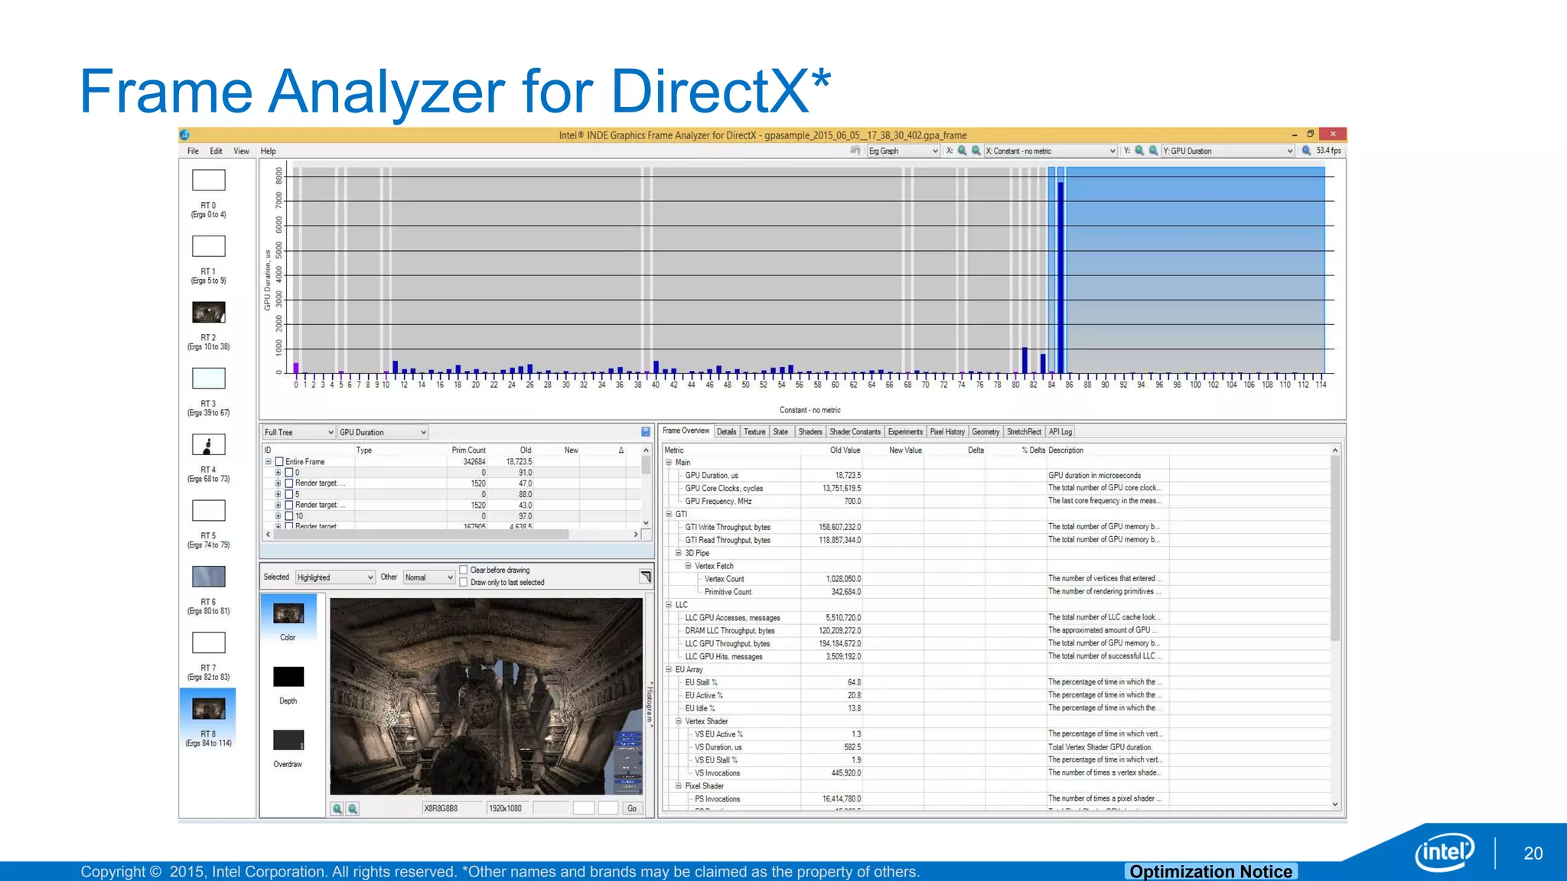Zoom in on the render target preview
Screen dimensions: 1567x881
point(337,808)
